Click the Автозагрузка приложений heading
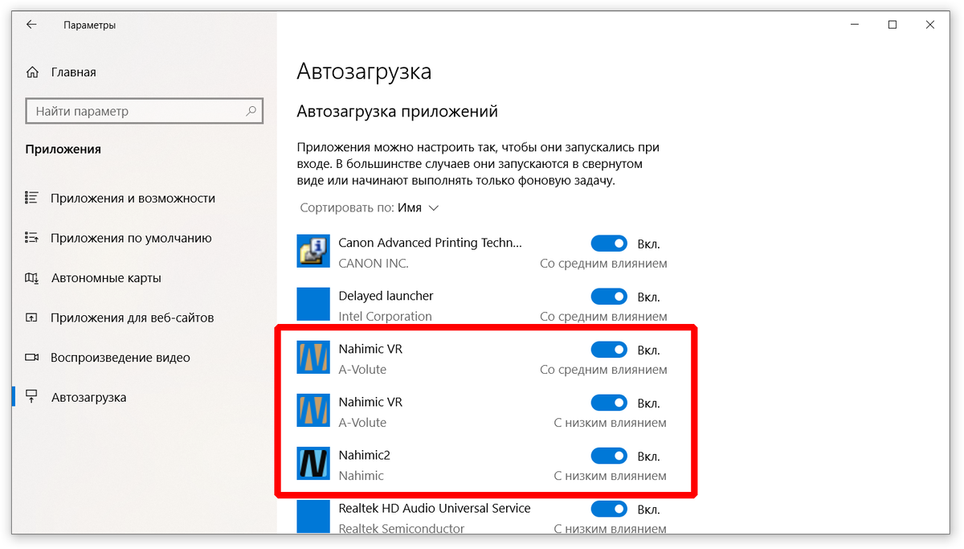964x549 pixels. [x=398, y=112]
